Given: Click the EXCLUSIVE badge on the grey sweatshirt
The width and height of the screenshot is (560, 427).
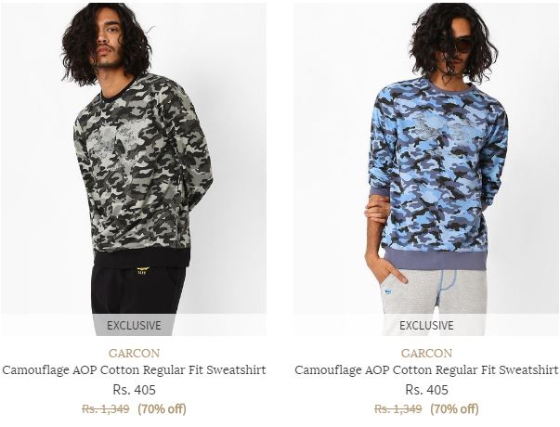Looking at the screenshot, I should pos(134,325).
